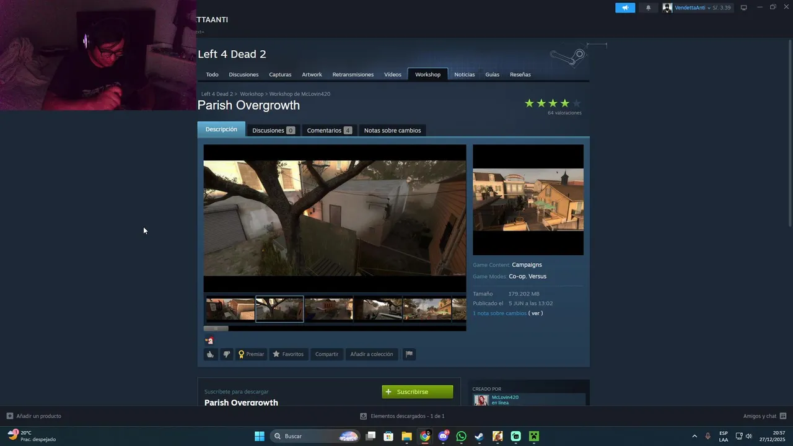
Task: Click Workshop breadcrumb link
Action: [252, 94]
